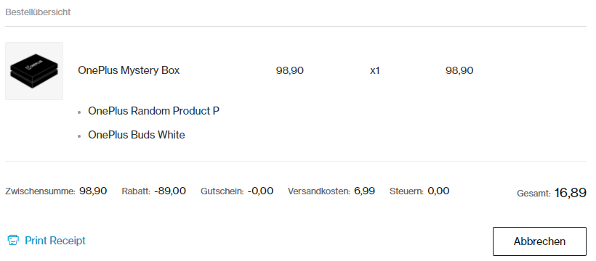Click the OnePlus Mystery Box product name
Screen dimensions: 596x261
pos(129,70)
